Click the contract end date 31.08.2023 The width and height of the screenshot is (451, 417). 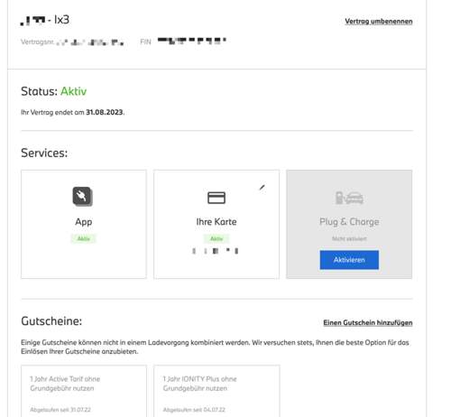click(x=105, y=112)
